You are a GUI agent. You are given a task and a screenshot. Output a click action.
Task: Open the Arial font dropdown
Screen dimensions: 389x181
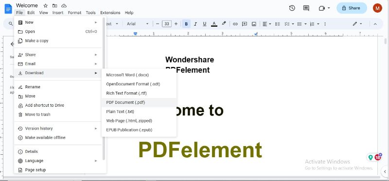tap(138, 24)
